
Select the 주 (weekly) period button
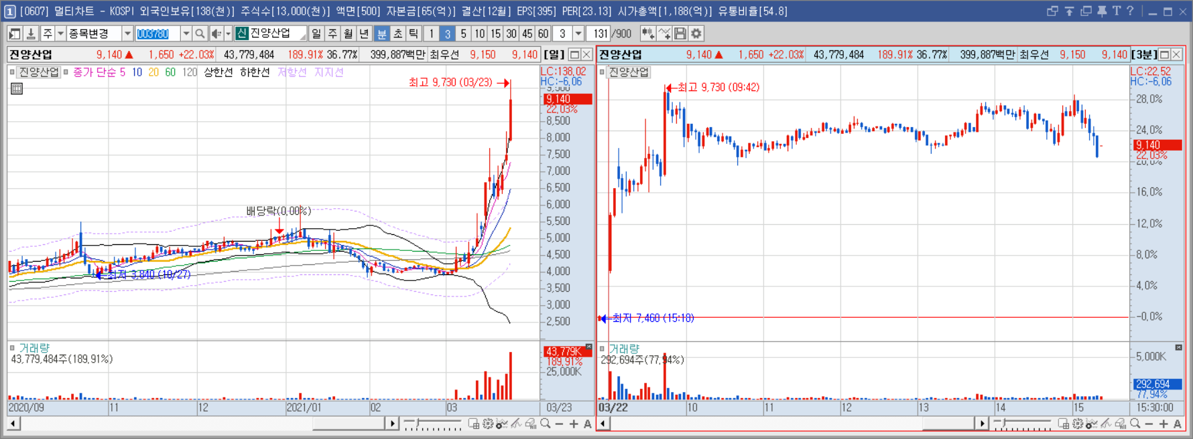coord(332,33)
